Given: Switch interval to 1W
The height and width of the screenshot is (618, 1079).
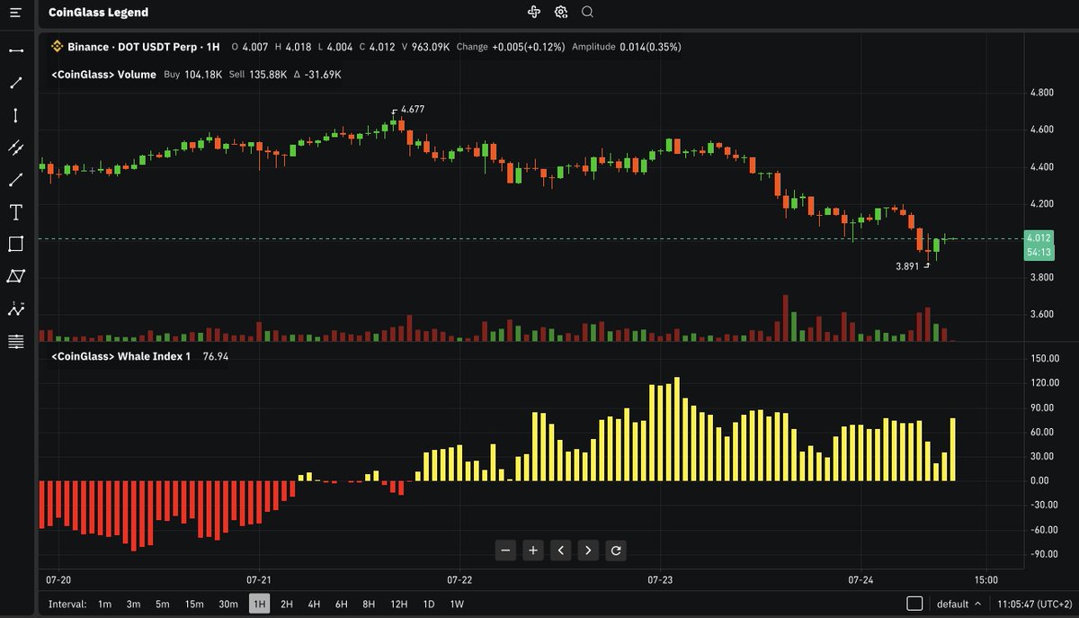Looking at the screenshot, I should pyautogui.click(x=457, y=605).
